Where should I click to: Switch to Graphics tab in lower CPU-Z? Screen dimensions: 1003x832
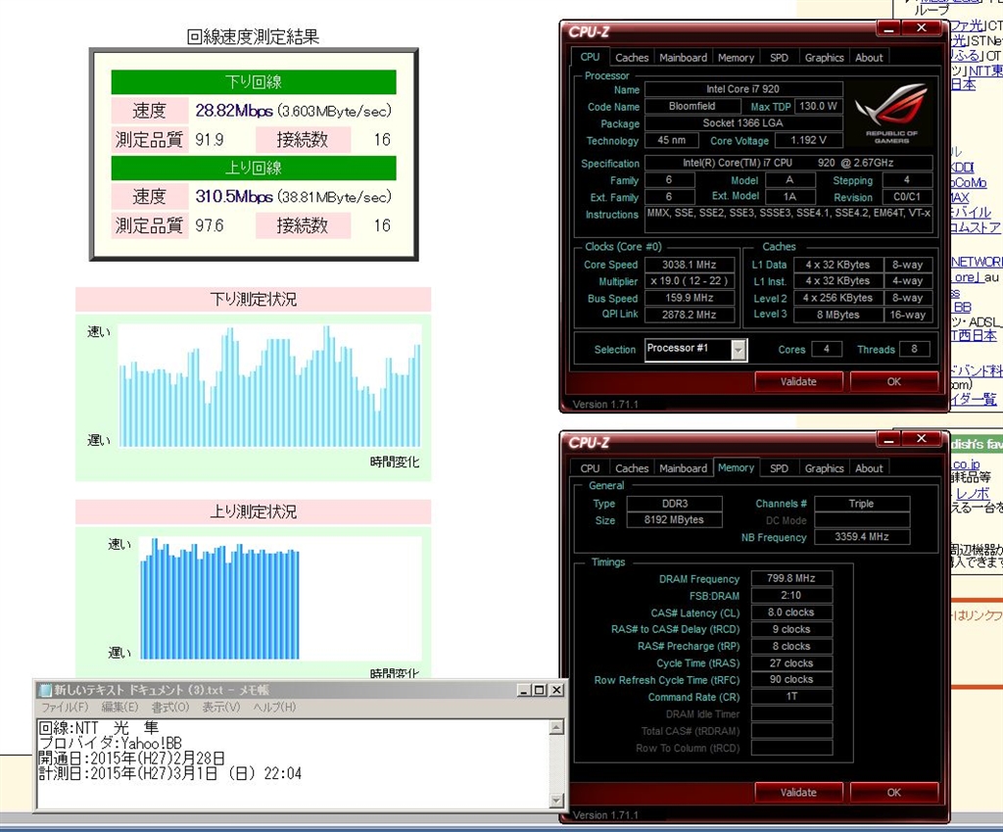[824, 468]
